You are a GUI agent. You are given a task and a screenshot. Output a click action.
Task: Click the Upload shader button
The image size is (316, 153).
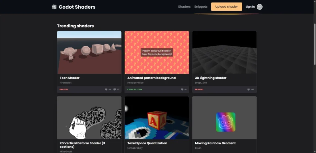[x=227, y=7]
